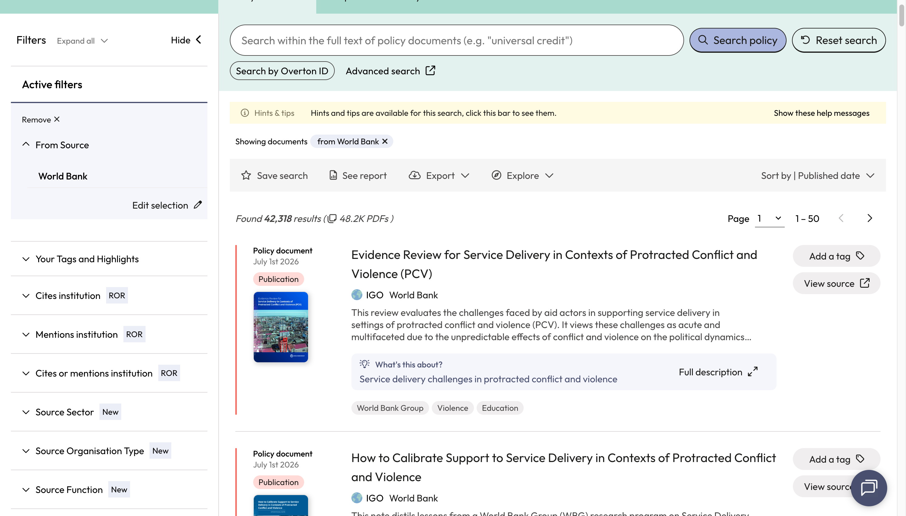Open the Expand all dropdown

(x=82, y=41)
